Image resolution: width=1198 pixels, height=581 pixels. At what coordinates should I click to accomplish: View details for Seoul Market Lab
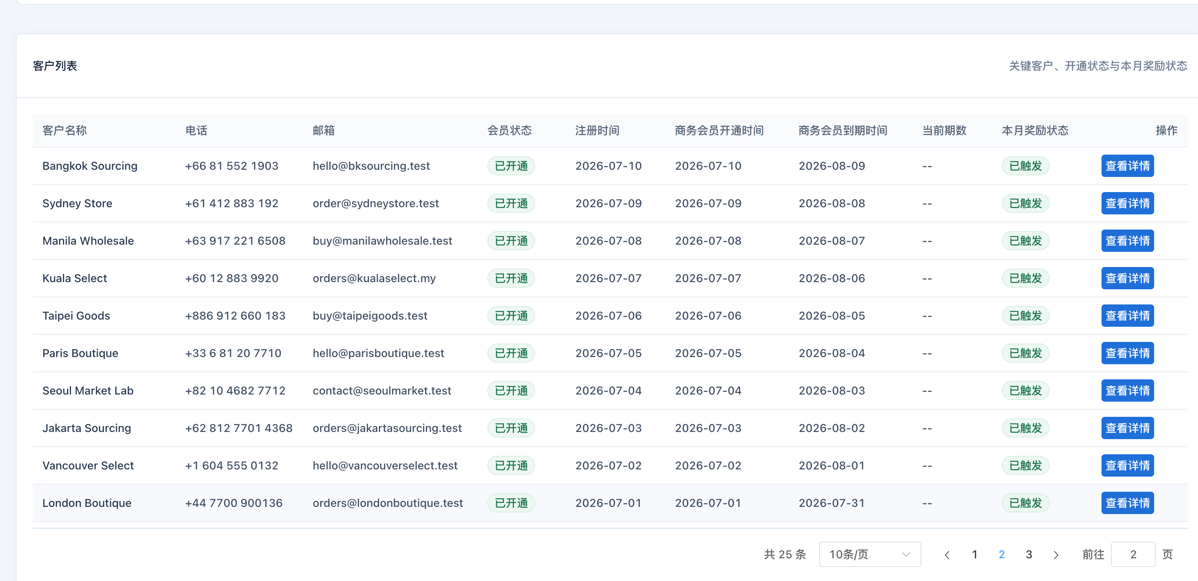pos(1127,391)
